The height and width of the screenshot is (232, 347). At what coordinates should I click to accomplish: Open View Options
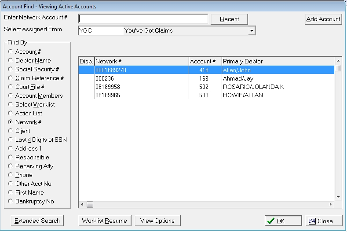click(x=157, y=221)
